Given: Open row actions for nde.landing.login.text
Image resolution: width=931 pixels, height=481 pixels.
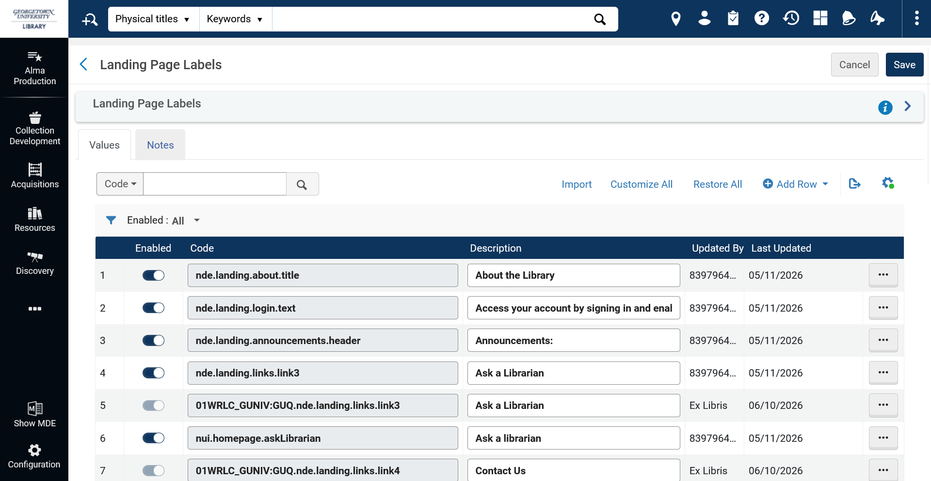Looking at the screenshot, I should [x=883, y=307].
